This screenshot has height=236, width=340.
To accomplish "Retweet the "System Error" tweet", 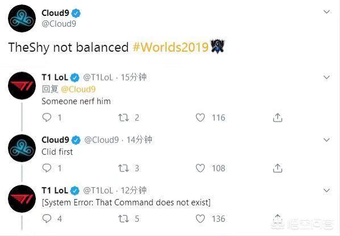I will [123, 218].
